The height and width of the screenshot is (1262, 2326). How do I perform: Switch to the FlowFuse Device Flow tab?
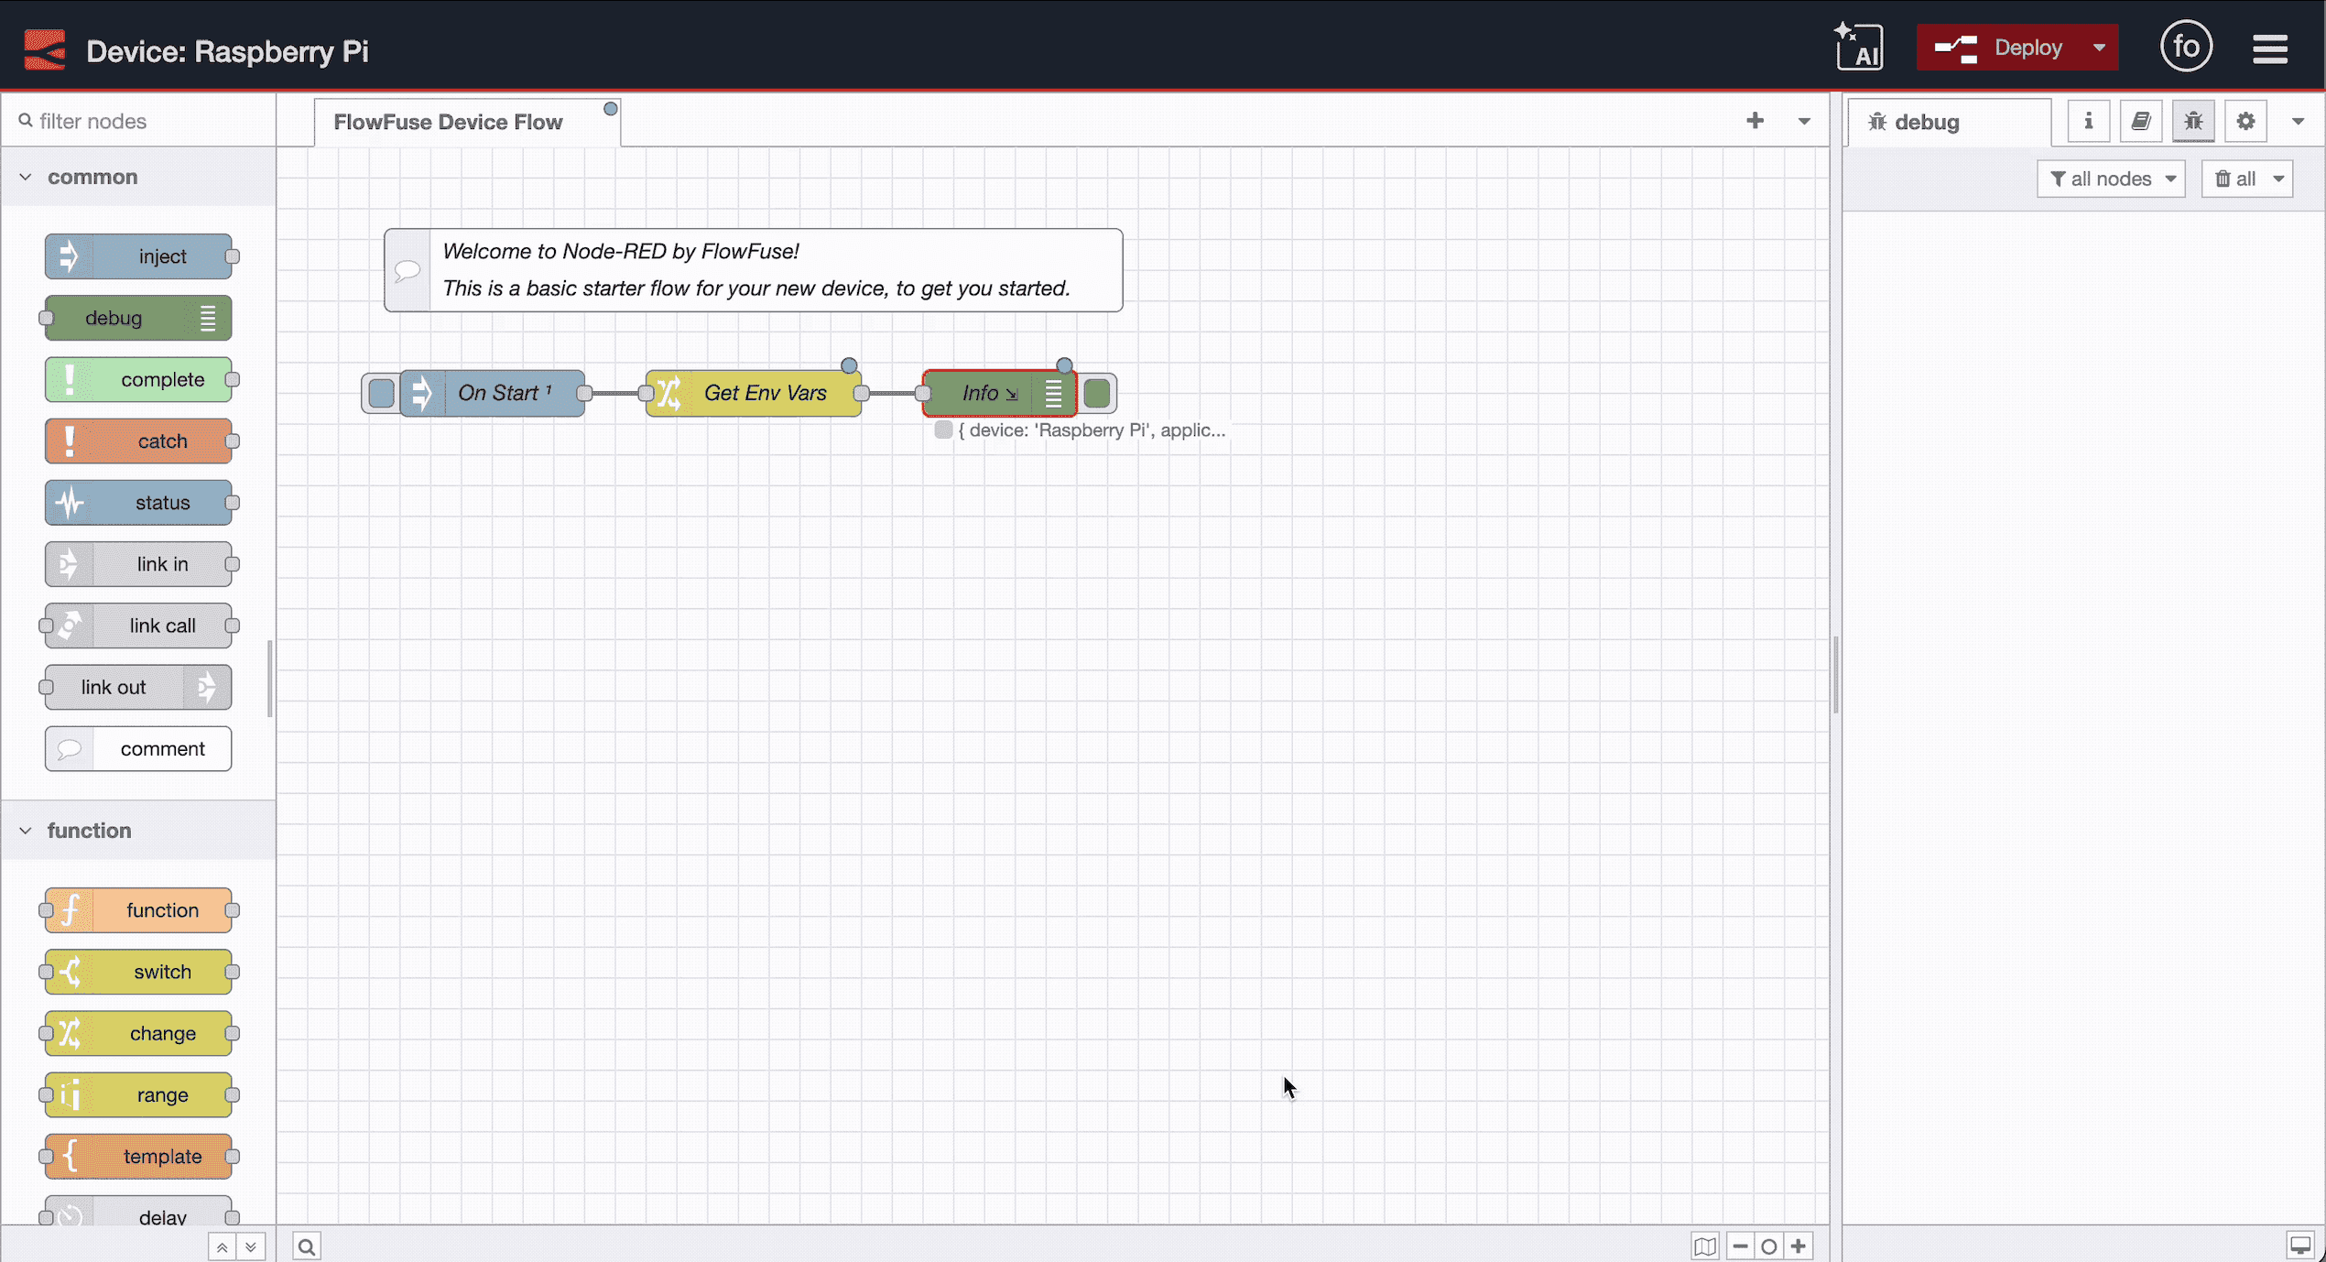pyautogui.click(x=447, y=121)
